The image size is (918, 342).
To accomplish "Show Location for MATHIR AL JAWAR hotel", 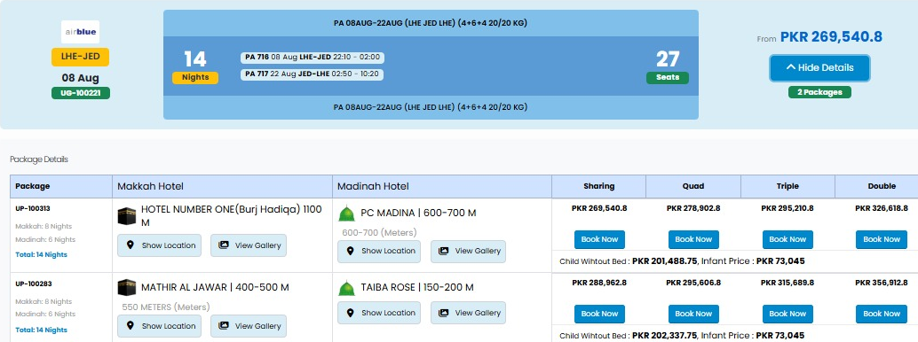I will coord(160,326).
